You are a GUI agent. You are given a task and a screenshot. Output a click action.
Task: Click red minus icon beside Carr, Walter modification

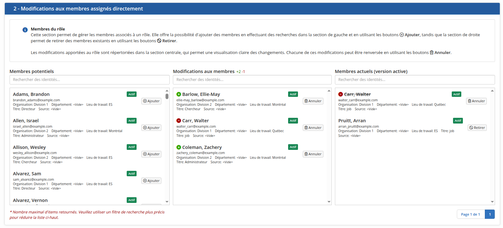179,121
